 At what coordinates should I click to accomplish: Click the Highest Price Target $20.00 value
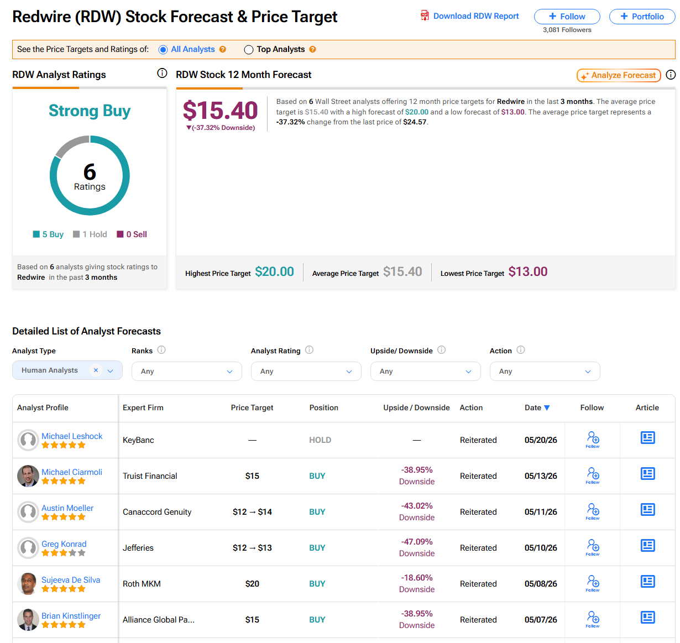275,271
